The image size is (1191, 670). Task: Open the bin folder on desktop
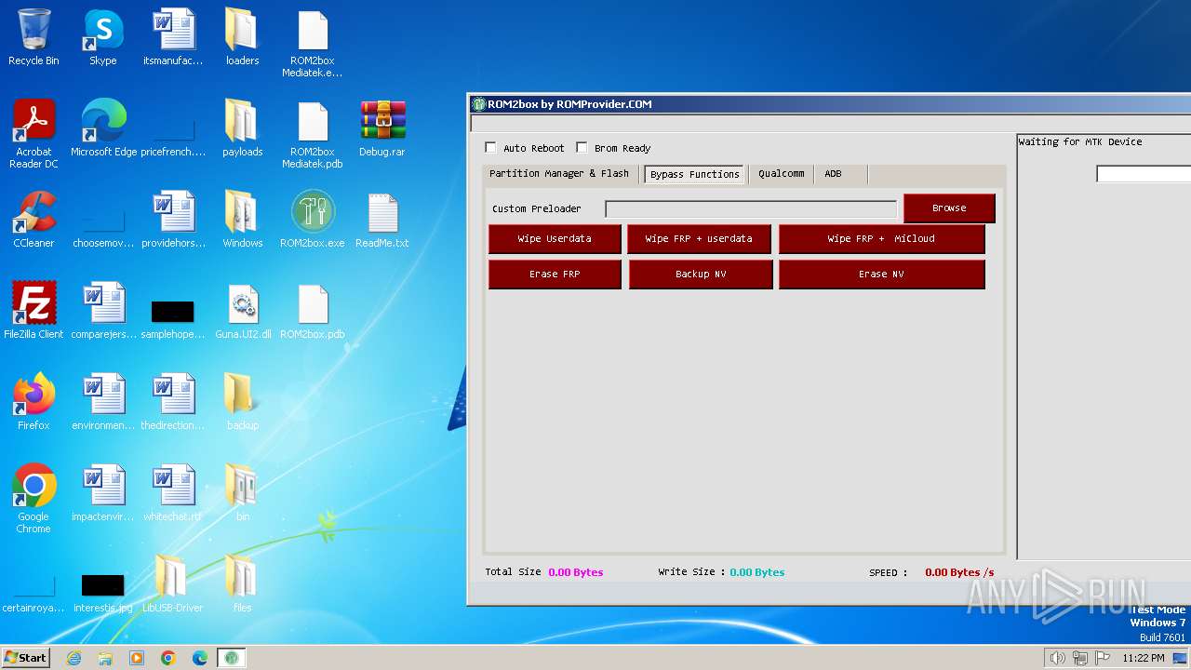click(x=242, y=493)
